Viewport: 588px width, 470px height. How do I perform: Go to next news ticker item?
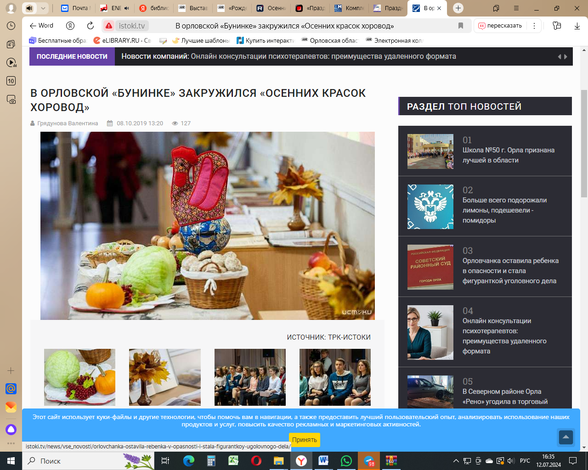click(x=565, y=56)
